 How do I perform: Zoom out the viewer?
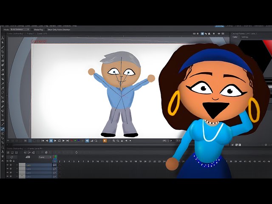(x=118, y=141)
